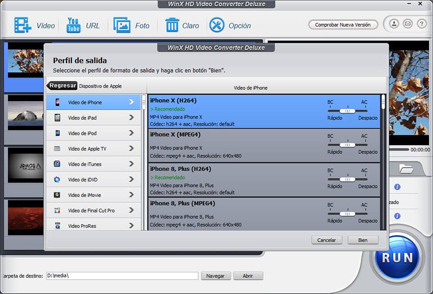Viewport: 433px width, 294px height.
Task: Select the Video de iMovie category
Action: click(94, 195)
